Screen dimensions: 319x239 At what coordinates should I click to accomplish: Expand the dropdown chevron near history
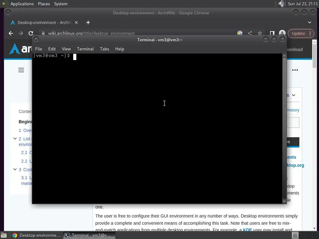coord(293,95)
